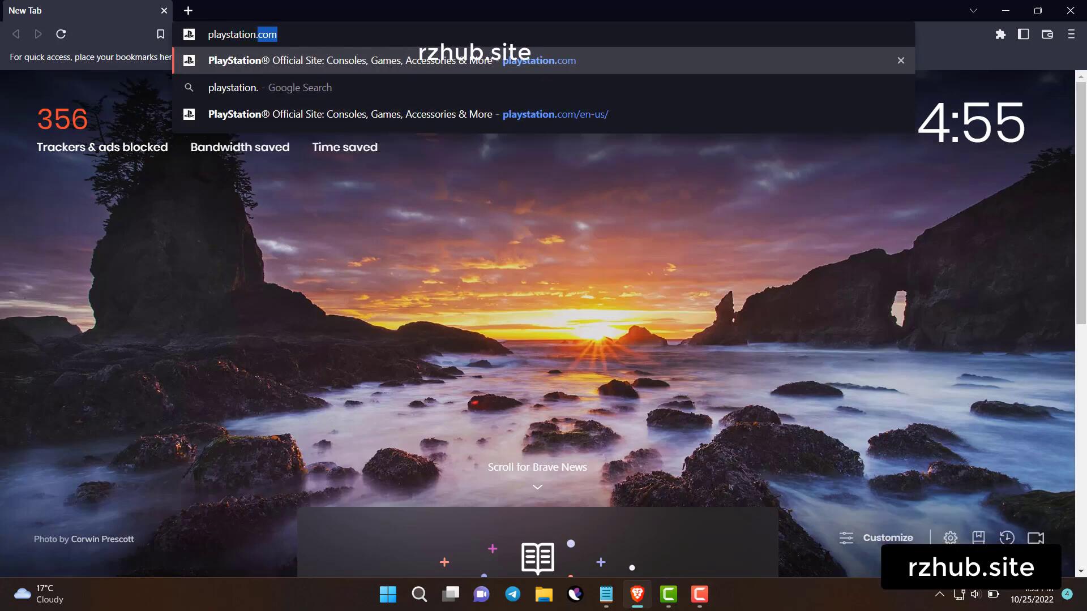Toggle the sidebar panel icon
This screenshot has width=1087, height=611.
click(x=1023, y=35)
